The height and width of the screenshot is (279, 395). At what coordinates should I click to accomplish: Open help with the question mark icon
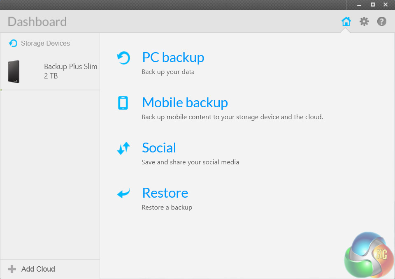coord(382,21)
